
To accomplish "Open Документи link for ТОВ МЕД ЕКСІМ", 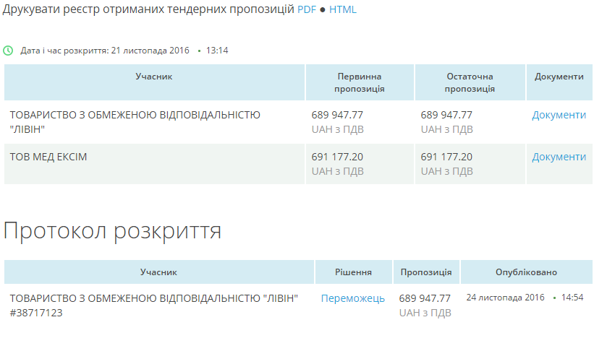I will pyautogui.click(x=559, y=157).
